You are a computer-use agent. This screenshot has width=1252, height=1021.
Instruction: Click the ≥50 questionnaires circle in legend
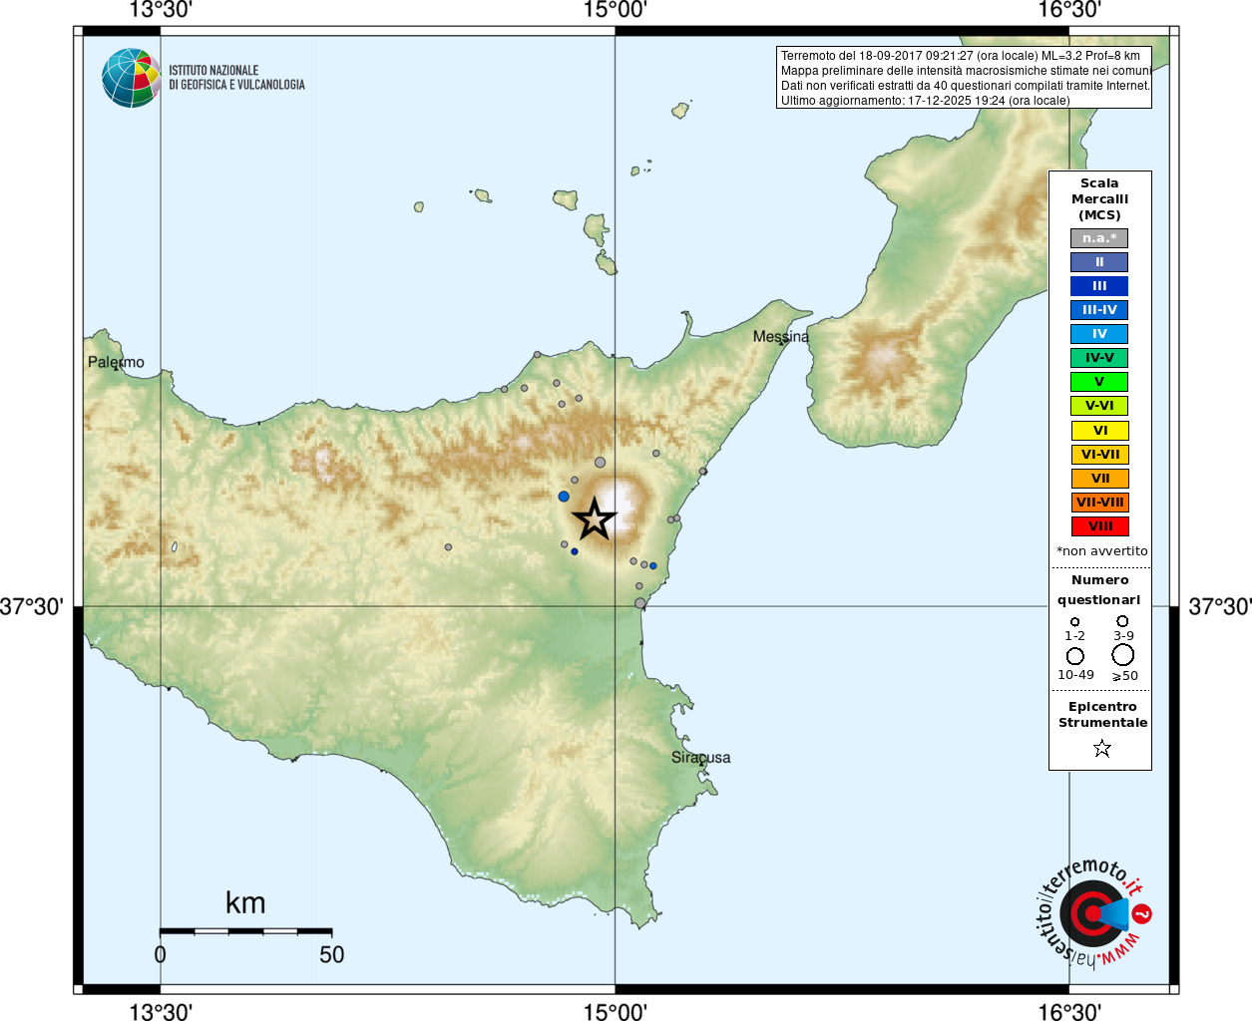pyautogui.click(x=1123, y=655)
